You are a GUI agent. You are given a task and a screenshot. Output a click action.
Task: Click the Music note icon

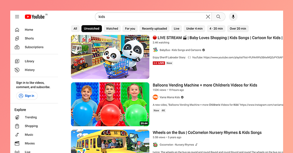point(17,135)
